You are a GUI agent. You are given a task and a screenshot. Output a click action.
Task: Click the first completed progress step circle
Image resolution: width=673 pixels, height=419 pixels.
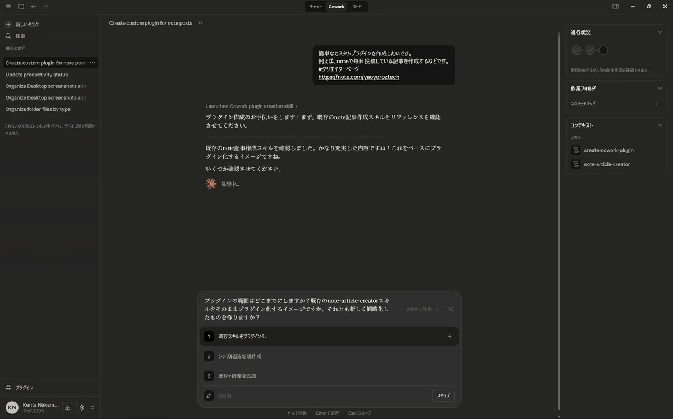pos(577,50)
